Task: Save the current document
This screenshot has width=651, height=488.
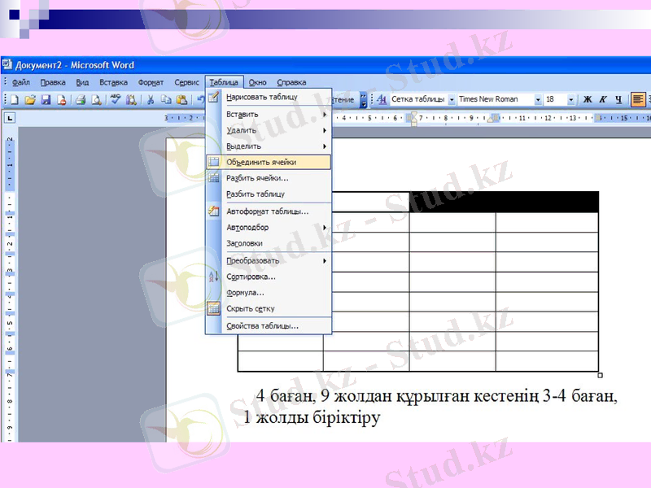Action: tap(45, 99)
